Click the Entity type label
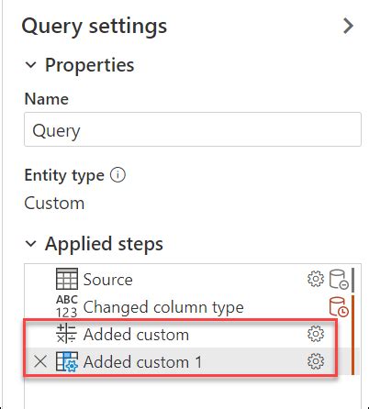Image resolution: width=369 pixels, height=409 pixels. (x=64, y=175)
